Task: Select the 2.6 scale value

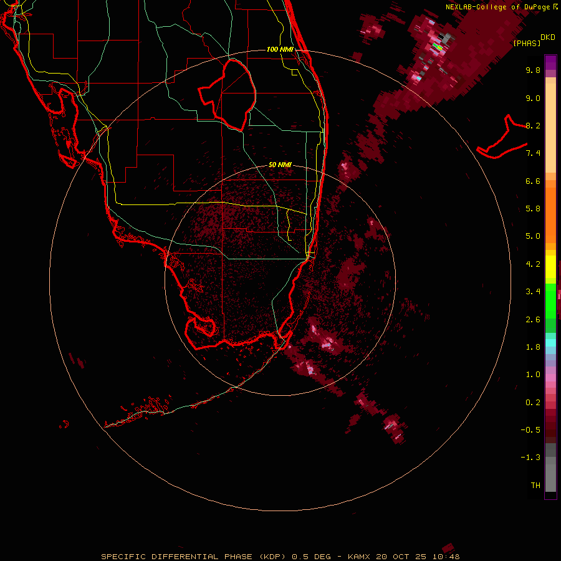Action: 533,320
